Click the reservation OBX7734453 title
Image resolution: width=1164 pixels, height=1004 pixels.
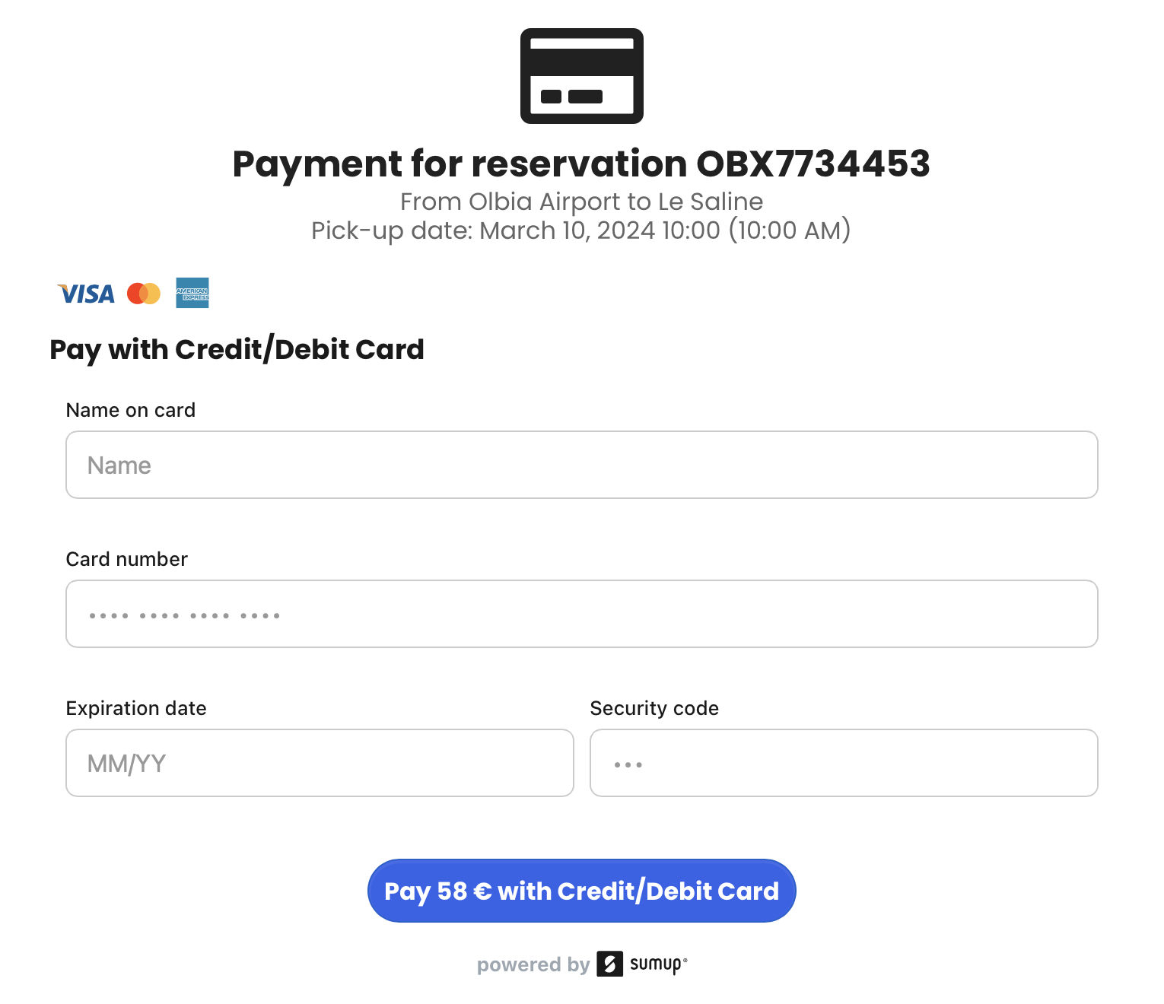(581, 164)
